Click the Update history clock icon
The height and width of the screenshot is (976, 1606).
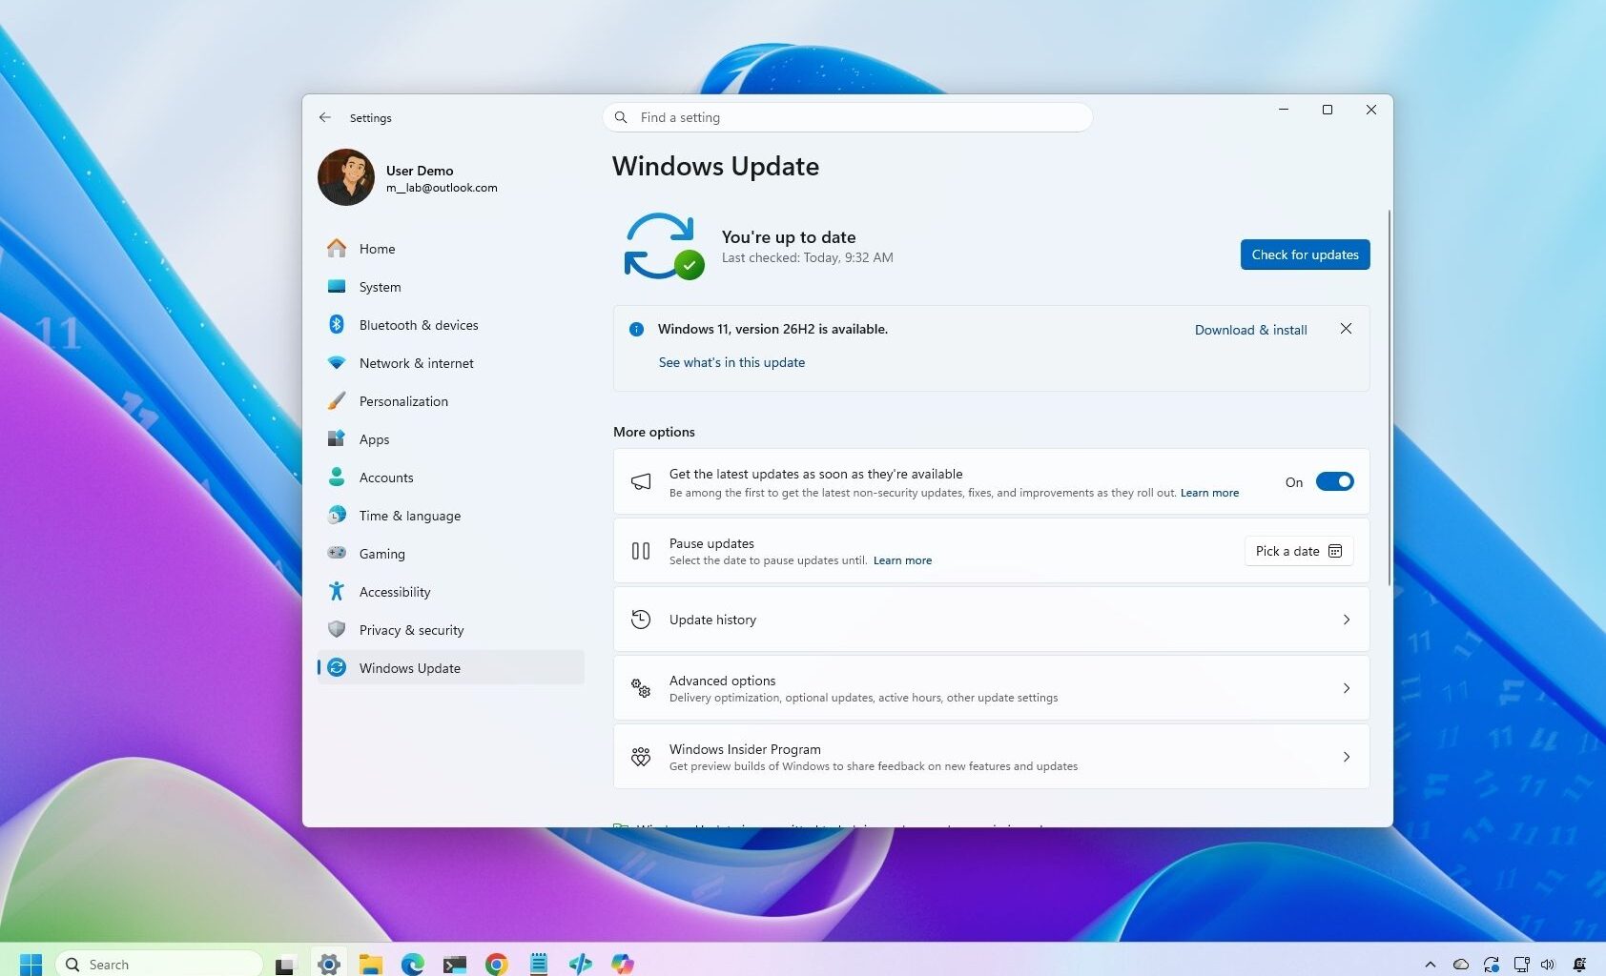click(x=641, y=620)
